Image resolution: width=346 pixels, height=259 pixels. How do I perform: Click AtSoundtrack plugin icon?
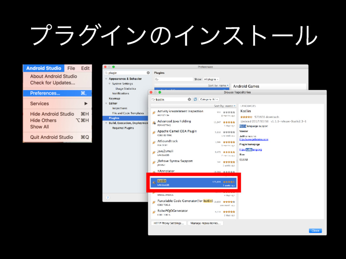(x=154, y=143)
